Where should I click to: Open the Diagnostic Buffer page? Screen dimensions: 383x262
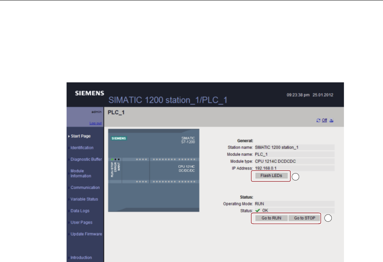(86, 159)
